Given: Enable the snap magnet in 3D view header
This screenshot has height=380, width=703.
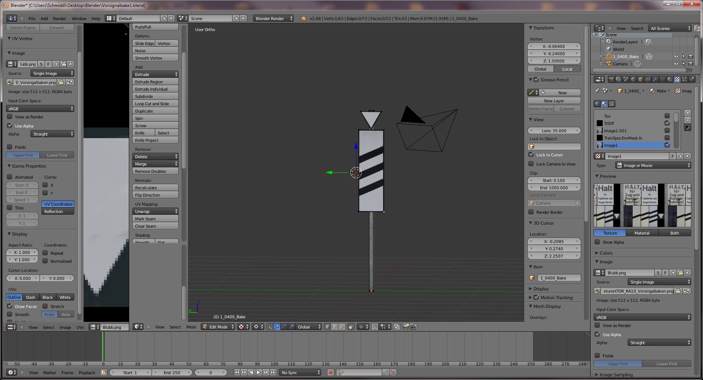Looking at the screenshot, I should [375, 327].
